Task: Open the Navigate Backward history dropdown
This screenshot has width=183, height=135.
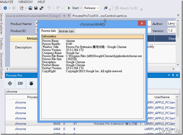Action: 9,8
